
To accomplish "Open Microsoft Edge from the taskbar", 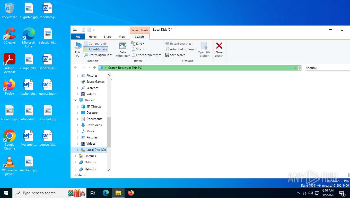I will tap(106, 193).
